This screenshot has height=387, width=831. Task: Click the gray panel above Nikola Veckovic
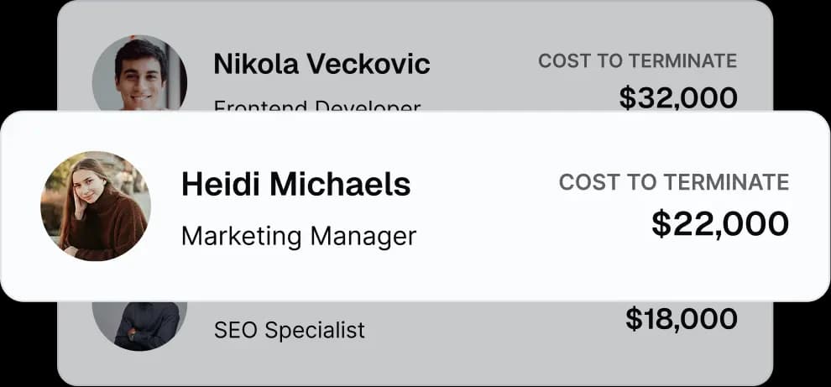(415, 17)
